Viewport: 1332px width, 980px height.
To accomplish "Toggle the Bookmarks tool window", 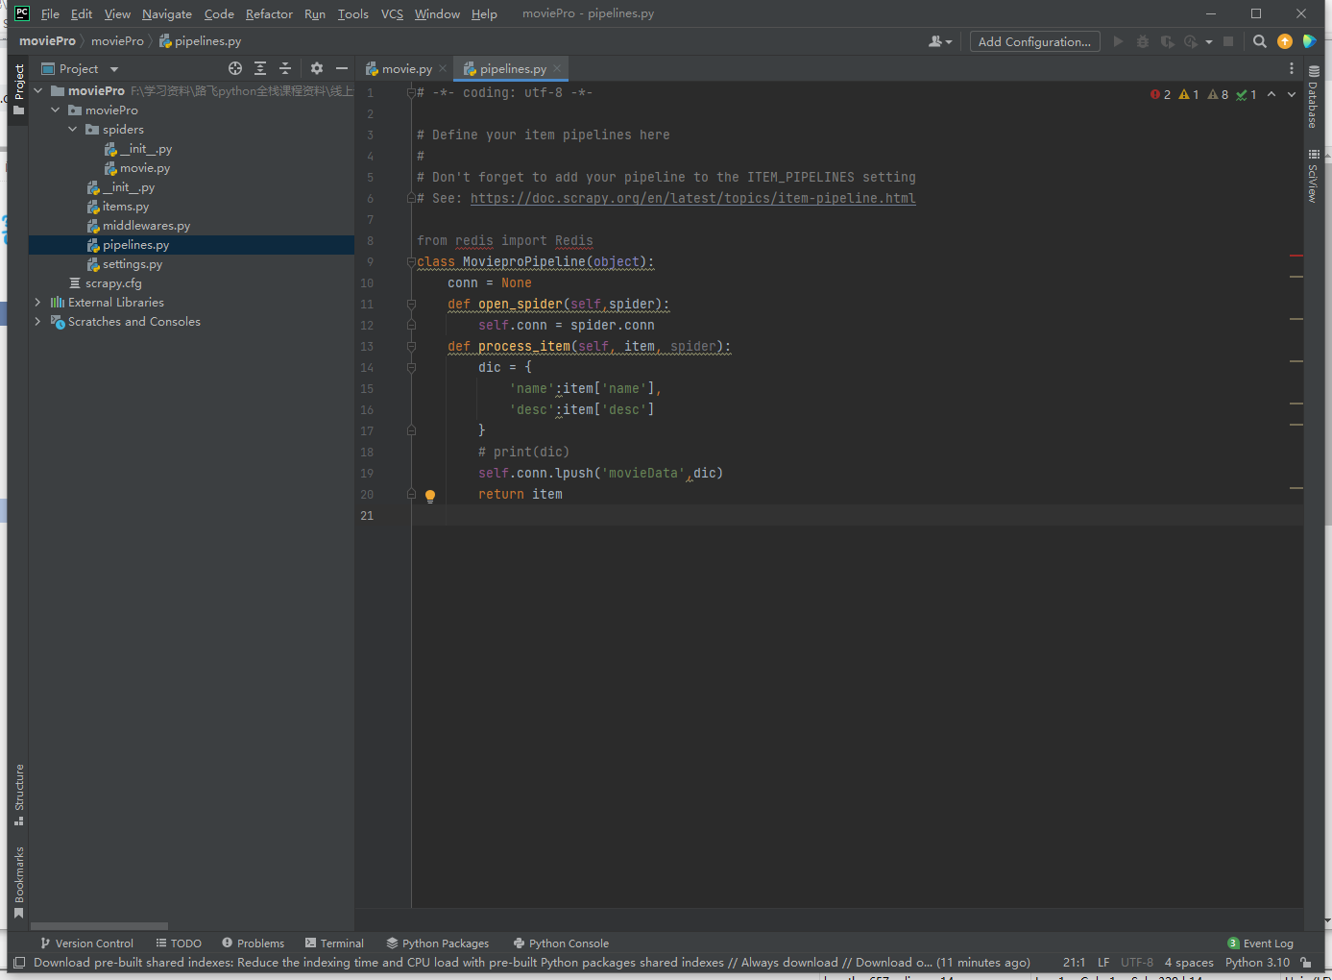I will 18,882.
